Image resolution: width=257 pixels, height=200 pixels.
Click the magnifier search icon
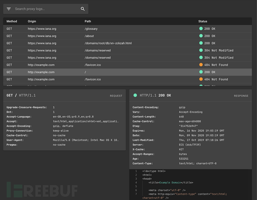[x=83, y=9]
